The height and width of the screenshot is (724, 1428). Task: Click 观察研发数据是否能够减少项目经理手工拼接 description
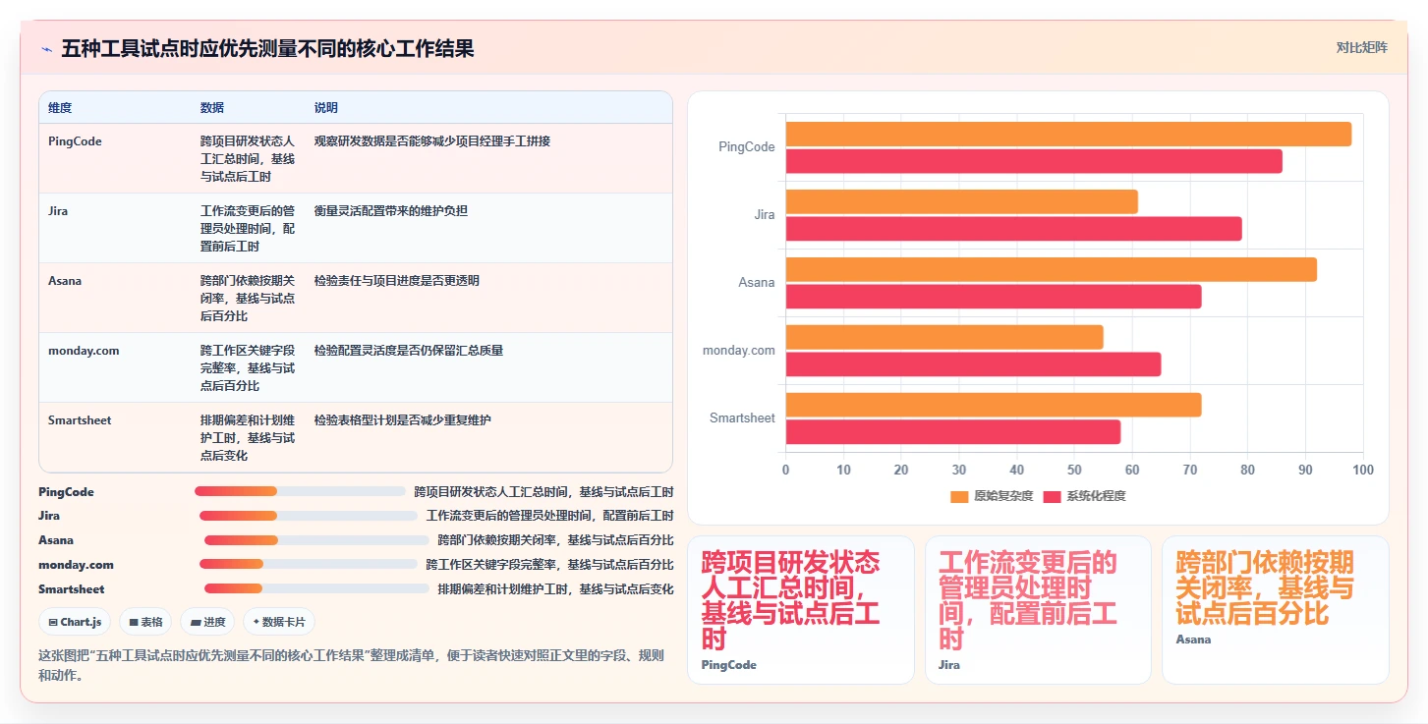pyautogui.click(x=432, y=141)
